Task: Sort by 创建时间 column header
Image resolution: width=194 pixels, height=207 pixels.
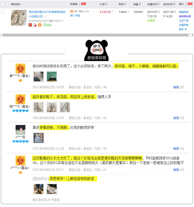Action: point(153,4)
